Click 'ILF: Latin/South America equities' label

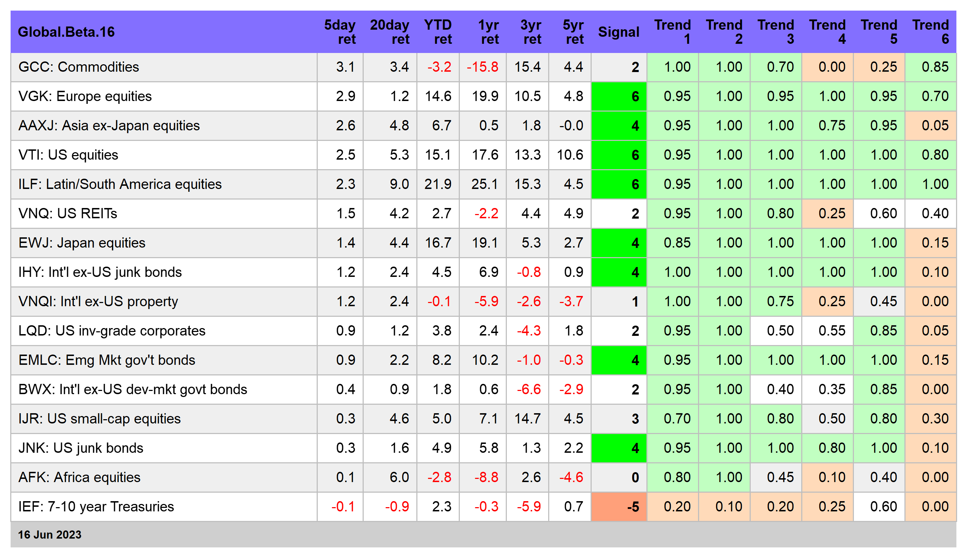(x=120, y=184)
